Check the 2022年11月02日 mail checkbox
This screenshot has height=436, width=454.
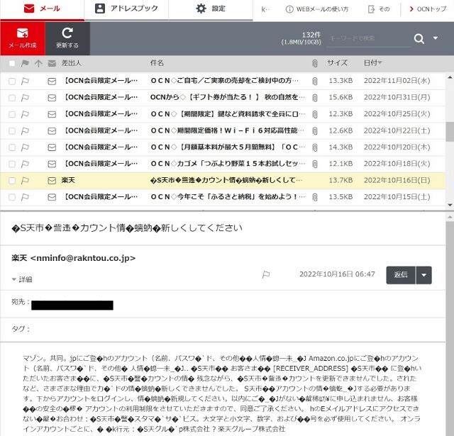coord(12,82)
